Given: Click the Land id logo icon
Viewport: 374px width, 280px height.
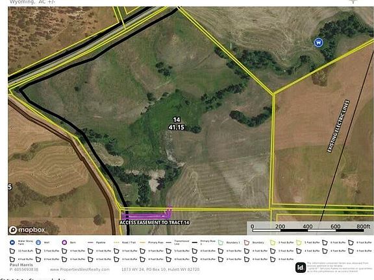Looking at the screenshot, I should (301, 268).
